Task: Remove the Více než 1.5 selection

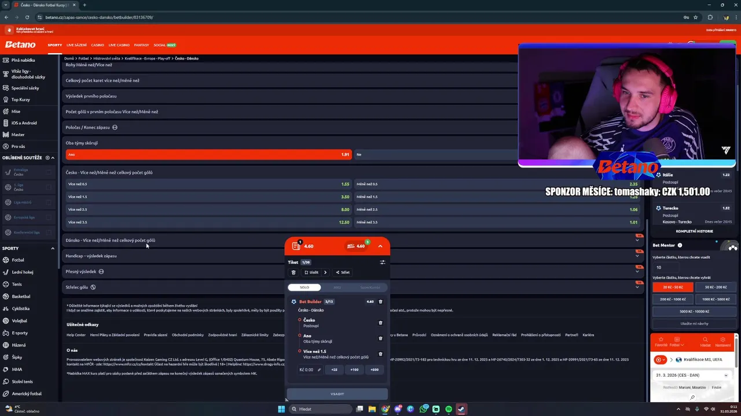Action: (x=380, y=354)
